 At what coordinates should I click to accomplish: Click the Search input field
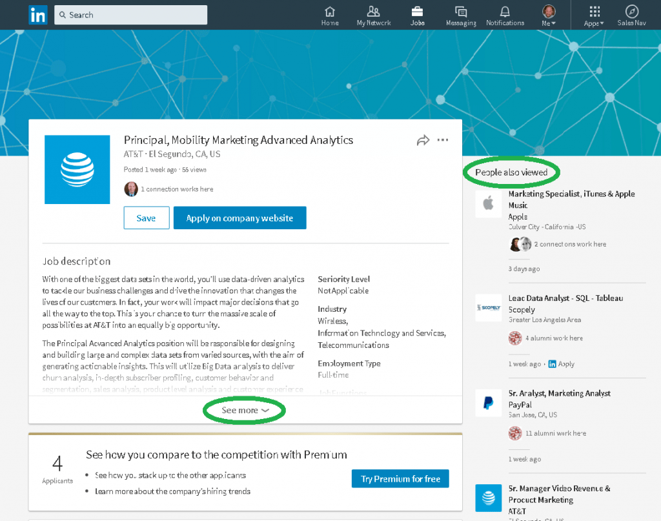[x=130, y=15]
